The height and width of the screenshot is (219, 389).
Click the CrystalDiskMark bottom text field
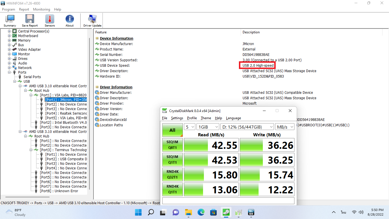[228, 201]
